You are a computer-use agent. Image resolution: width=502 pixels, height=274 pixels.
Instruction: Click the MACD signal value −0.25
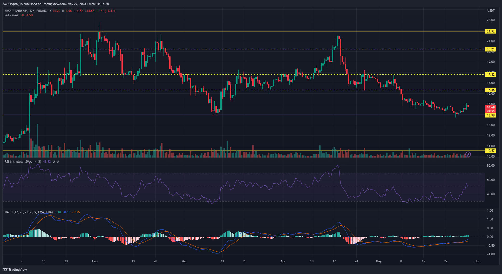[76, 212]
